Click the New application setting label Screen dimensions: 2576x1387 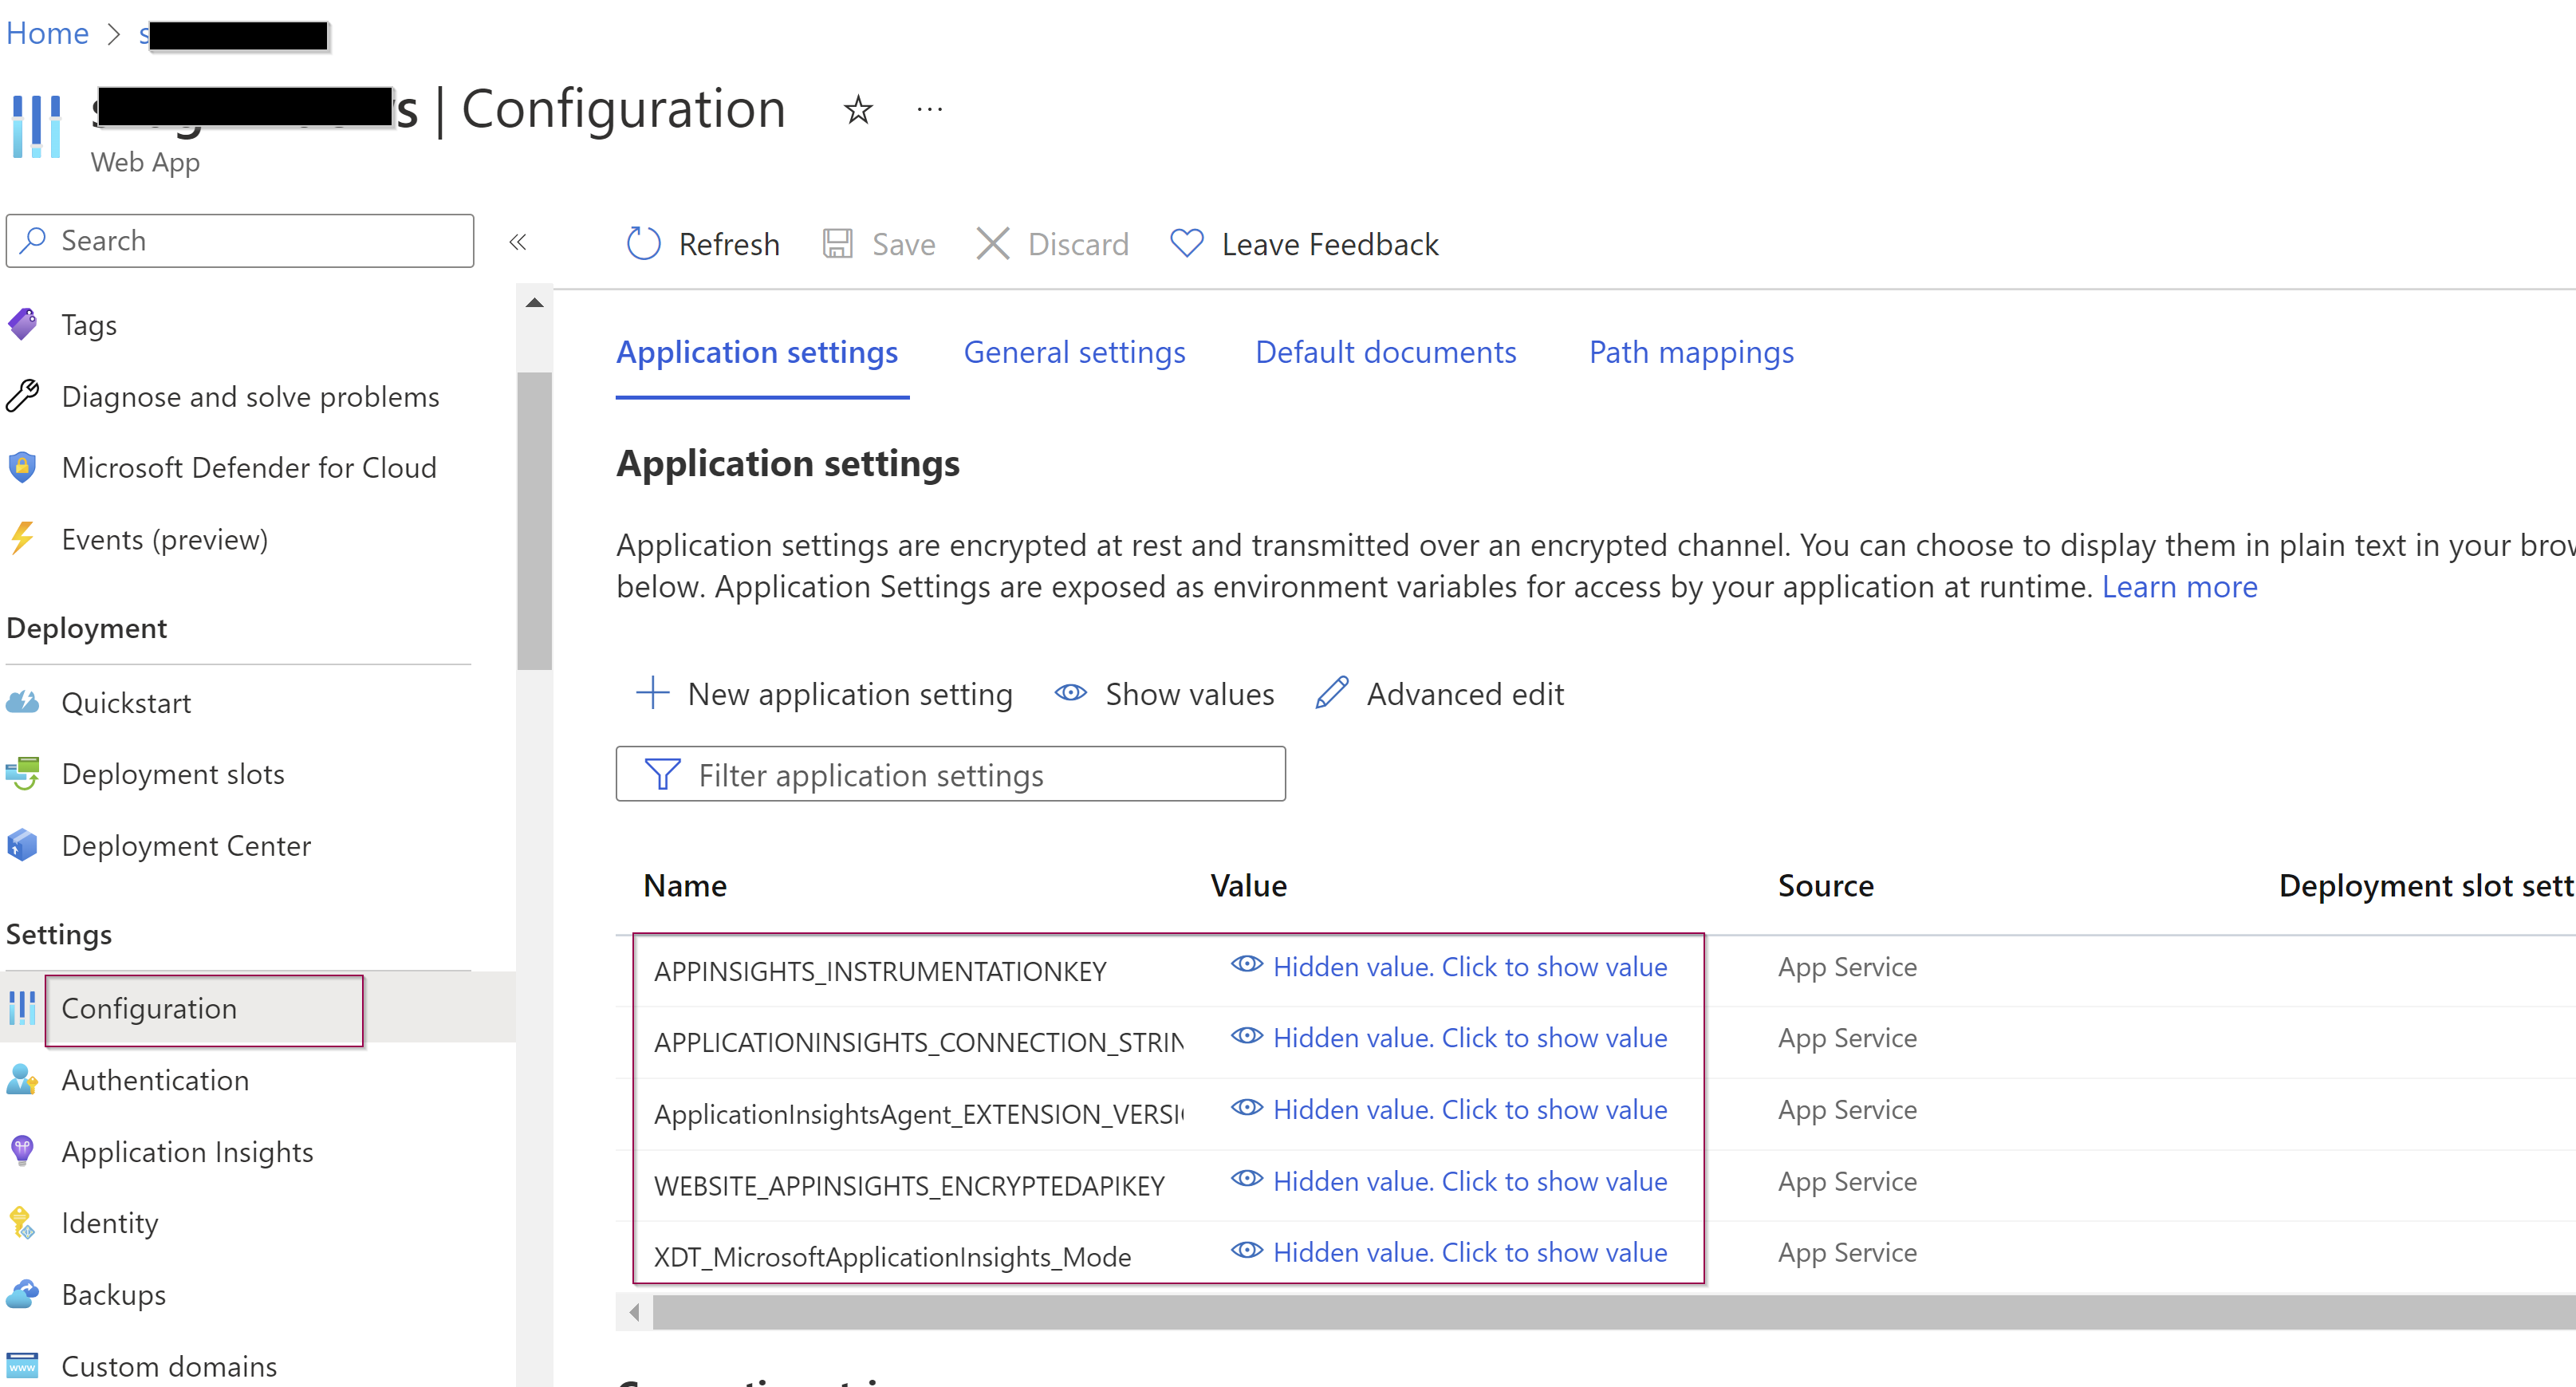pyautogui.click(x=850, y=694)
